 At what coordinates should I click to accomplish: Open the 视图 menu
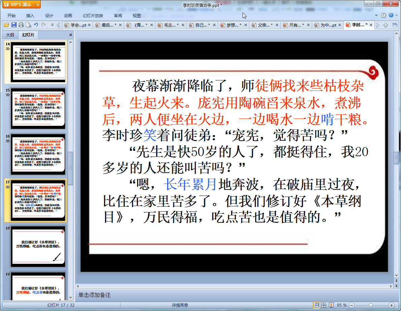pyautogui.click(x=137, y=15)
